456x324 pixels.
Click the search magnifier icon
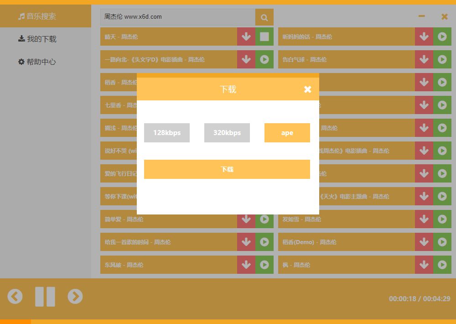click(x=264, y=17)
